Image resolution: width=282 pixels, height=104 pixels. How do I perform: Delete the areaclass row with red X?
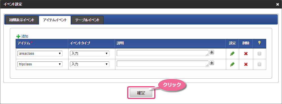(246, 54)
